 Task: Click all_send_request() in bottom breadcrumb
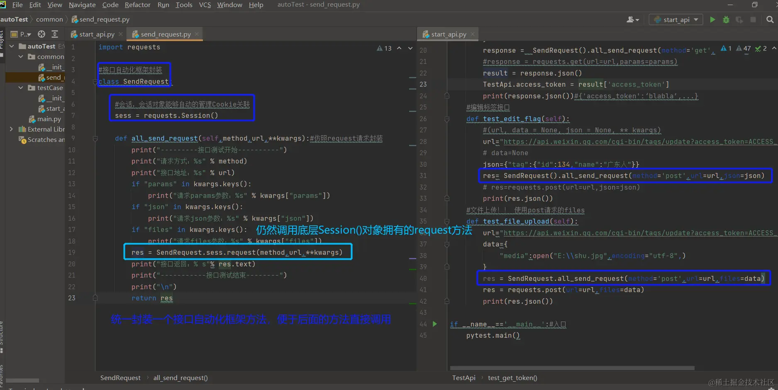180,378
